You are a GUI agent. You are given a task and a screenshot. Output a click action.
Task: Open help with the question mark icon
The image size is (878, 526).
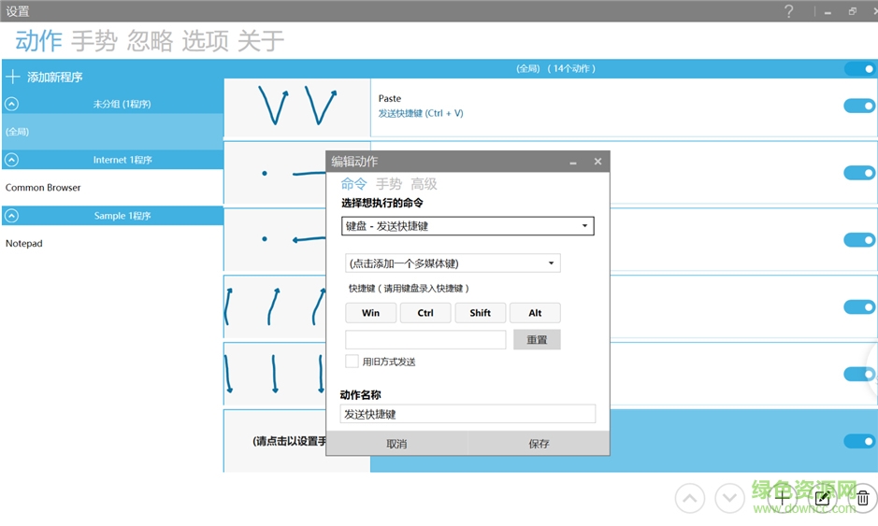coord(788,11)
